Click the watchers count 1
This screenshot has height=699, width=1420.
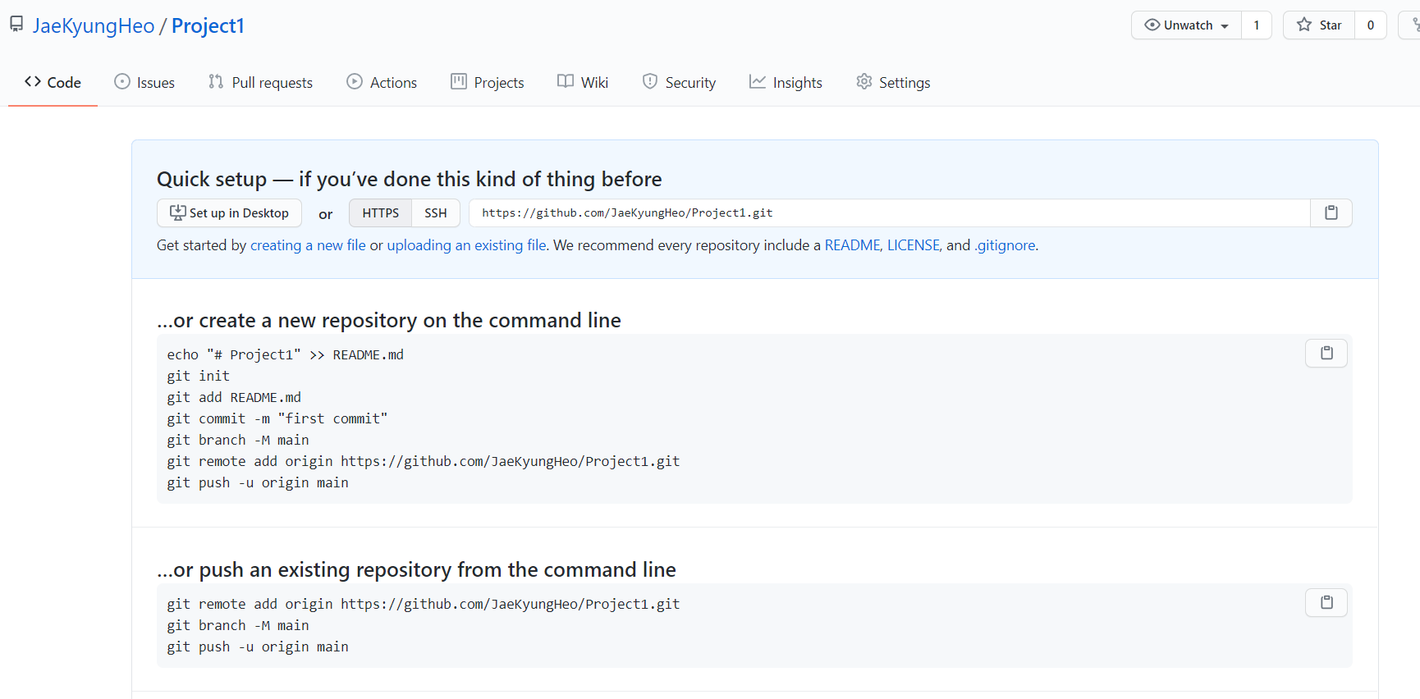pos(1256,25)
